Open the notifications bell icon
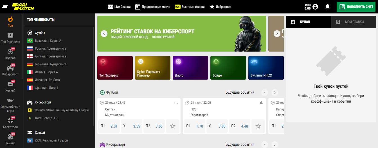 (x=327, y=6)
